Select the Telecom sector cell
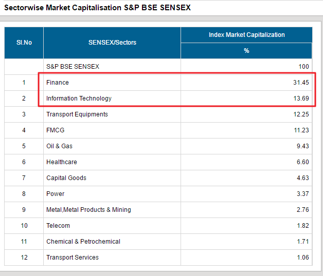 [112, 226]
